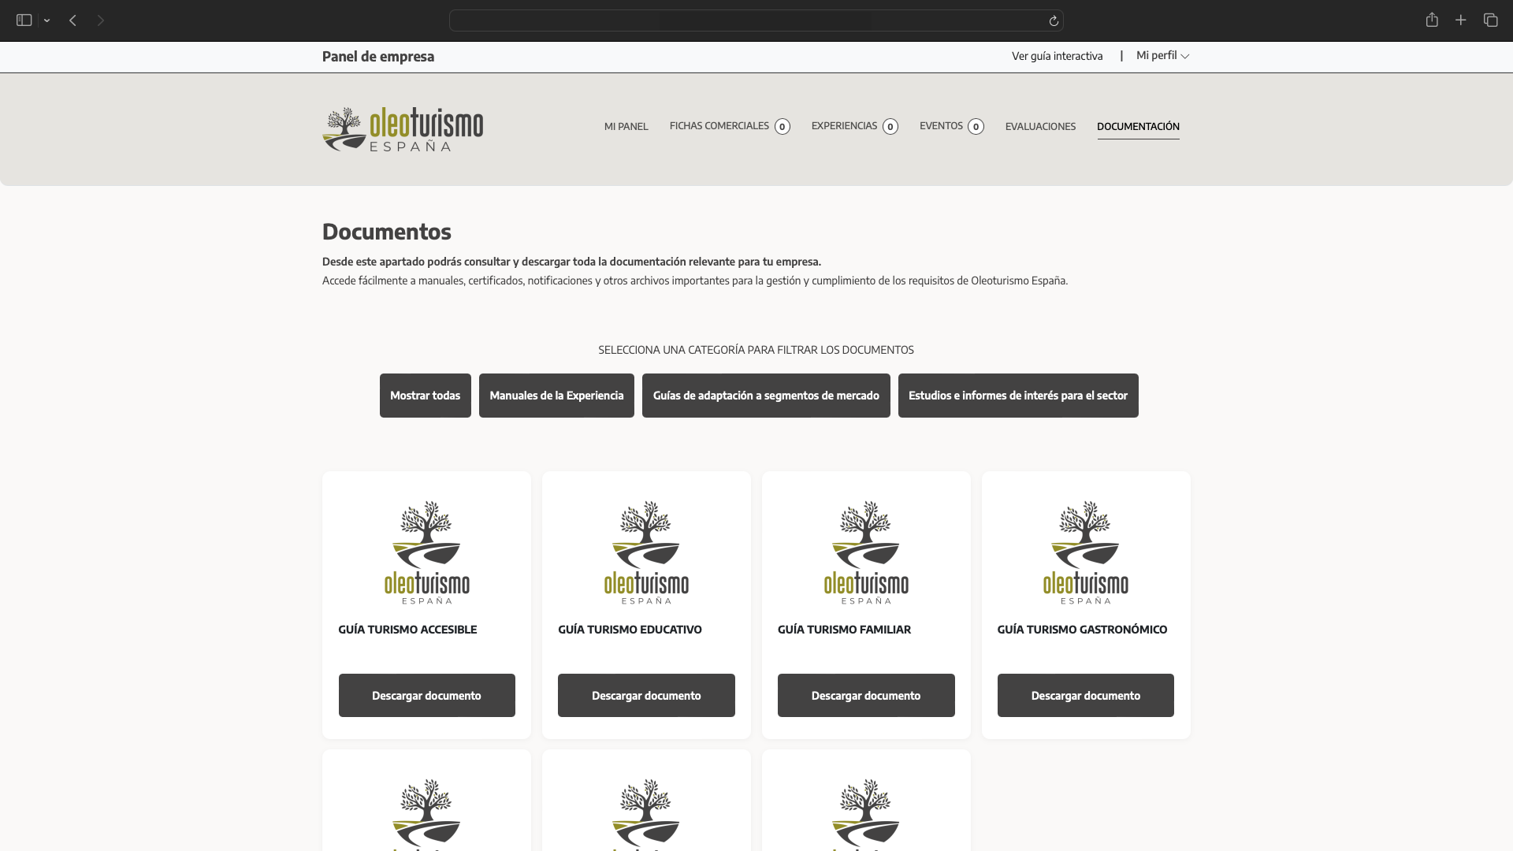Viewport: 1513px width, 851px height.
Task: Click the Experiencias counter badge
Action: 890,127
